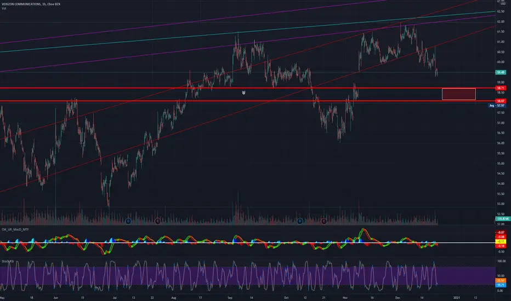Select the Vol indicator legend
The height and width of the screenshot is (301, 511).
[x=4, y=8]
